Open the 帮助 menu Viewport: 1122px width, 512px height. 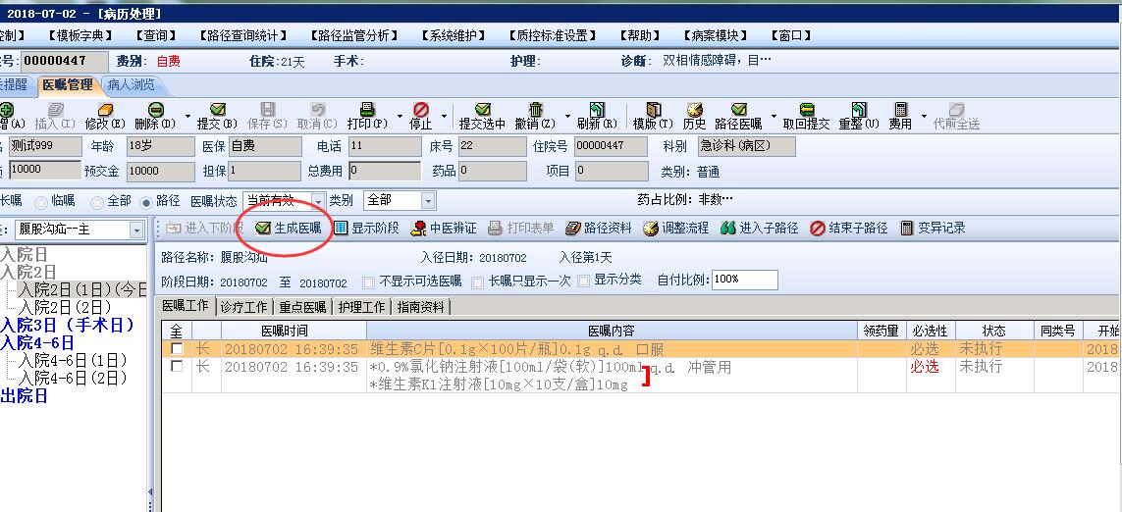click(638, 35)
